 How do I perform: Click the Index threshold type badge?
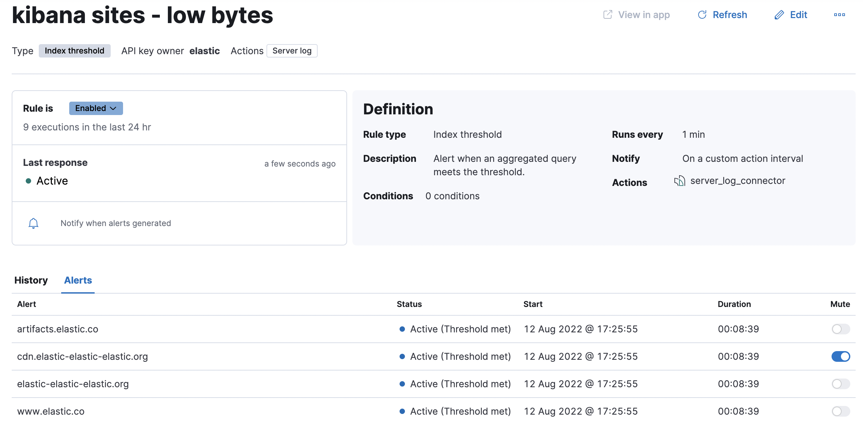(x=74, y=51)
